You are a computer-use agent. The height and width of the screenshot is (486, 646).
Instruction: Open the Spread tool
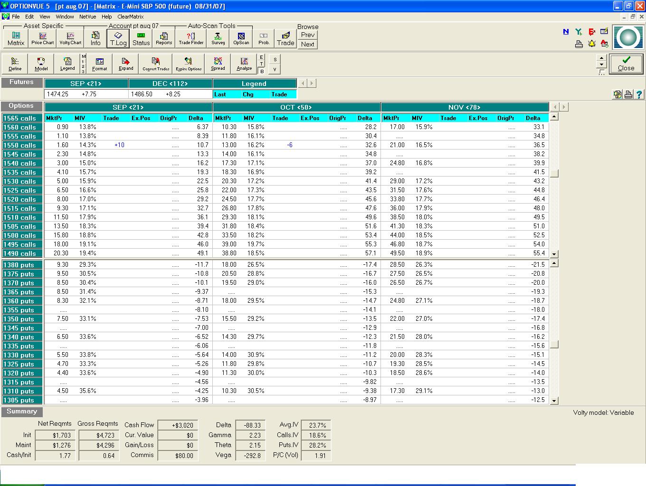(x=218, y=63)
